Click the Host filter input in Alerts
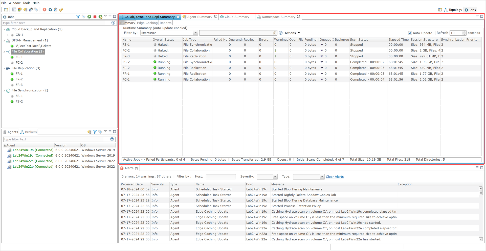The width and height of the screenshot is (486, 251). coord(221,177)
